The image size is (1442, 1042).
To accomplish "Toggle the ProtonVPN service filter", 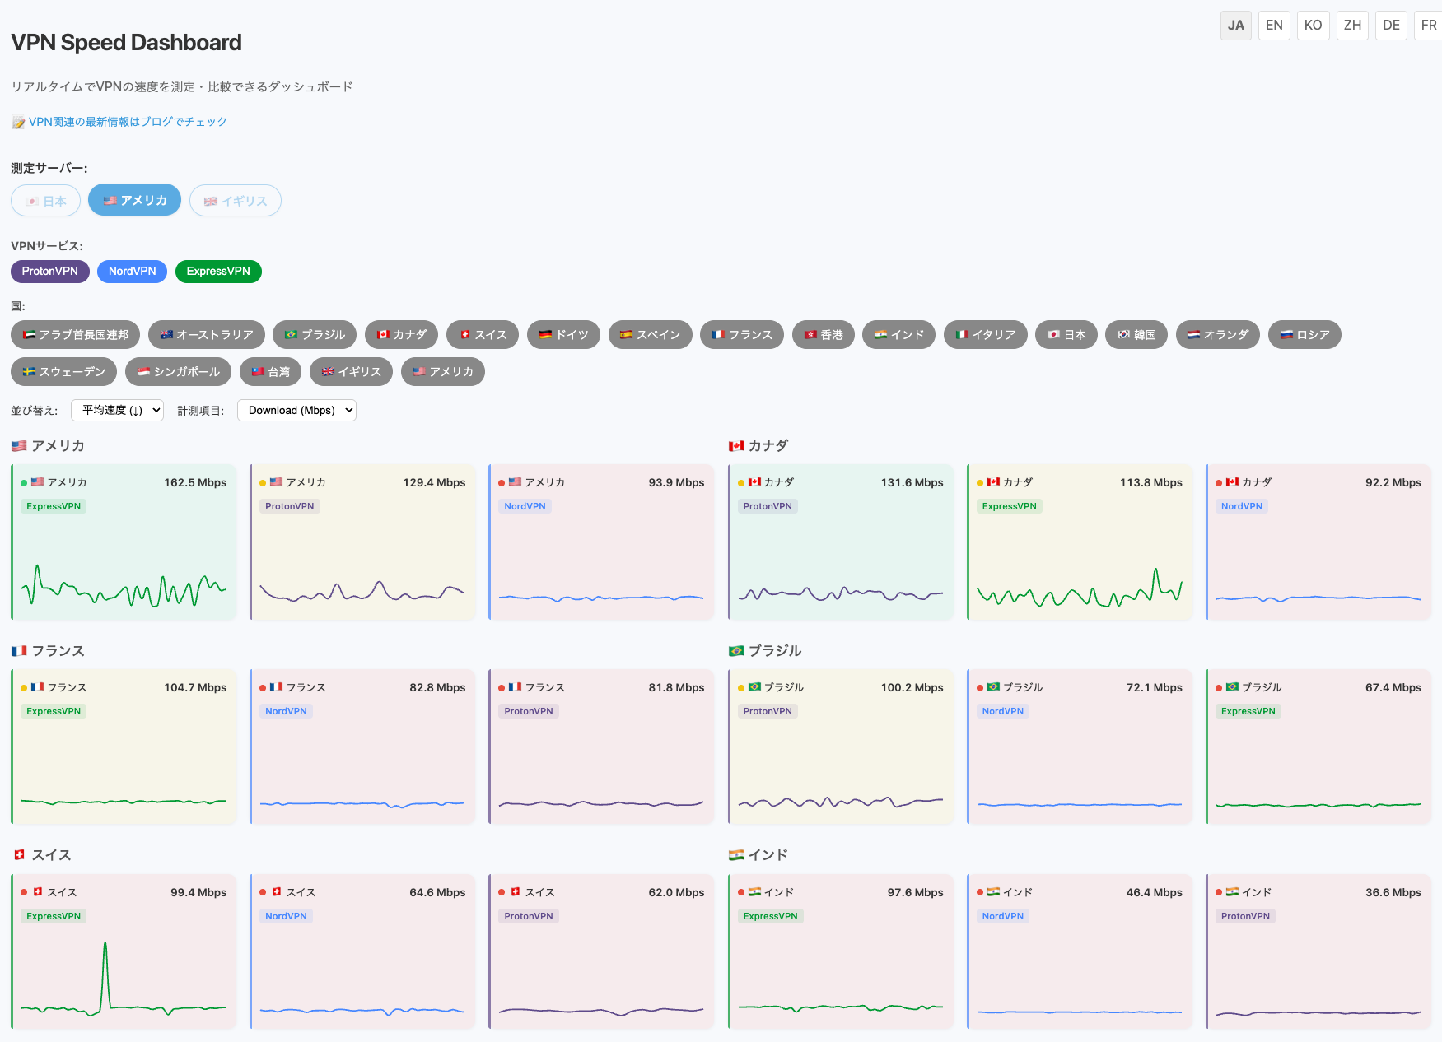I will tap(50, 272).
